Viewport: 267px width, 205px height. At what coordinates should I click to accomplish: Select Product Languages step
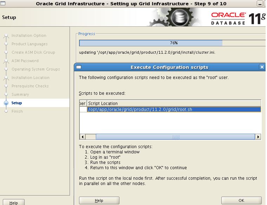point(30,44)
